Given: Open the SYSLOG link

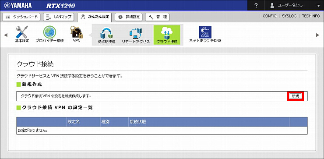Looking at the screenshot, I should coord(289,16).
